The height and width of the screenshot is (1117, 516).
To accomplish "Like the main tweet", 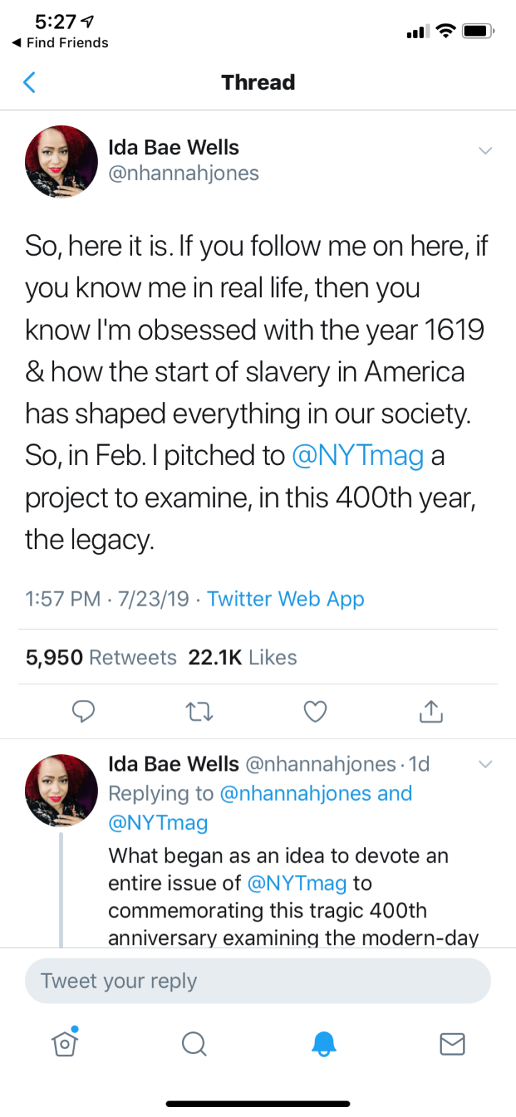I will pos(315,710).
